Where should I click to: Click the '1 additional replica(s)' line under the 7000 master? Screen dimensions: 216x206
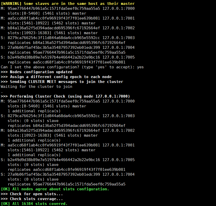coord(34,111)
